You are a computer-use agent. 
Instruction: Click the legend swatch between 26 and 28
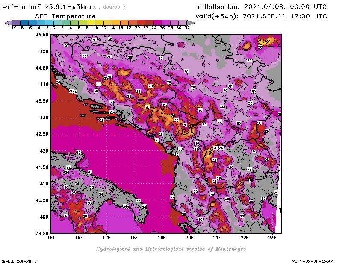click(x=165, y=23)
